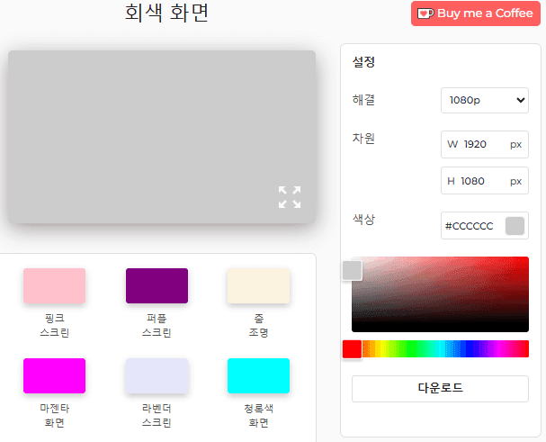Click the #CCCCCC hex color field

coord(470,226)
